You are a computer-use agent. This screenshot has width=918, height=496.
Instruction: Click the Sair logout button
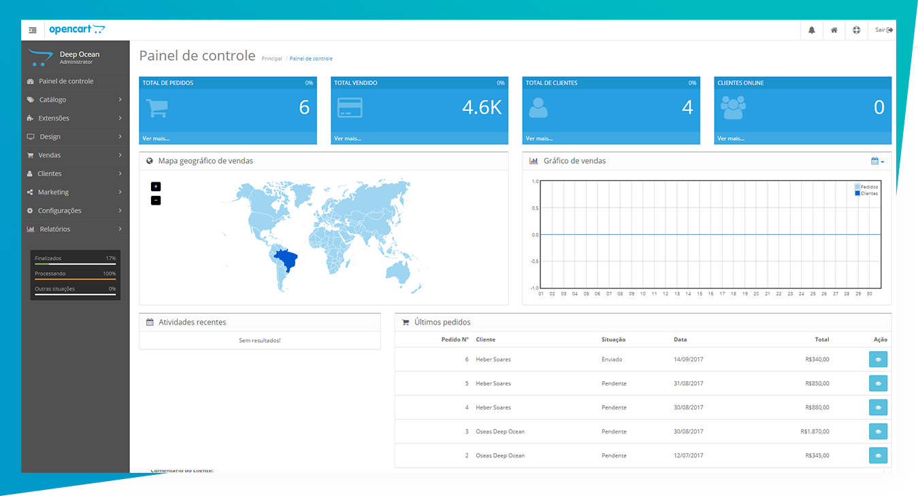tap(883, 30)
